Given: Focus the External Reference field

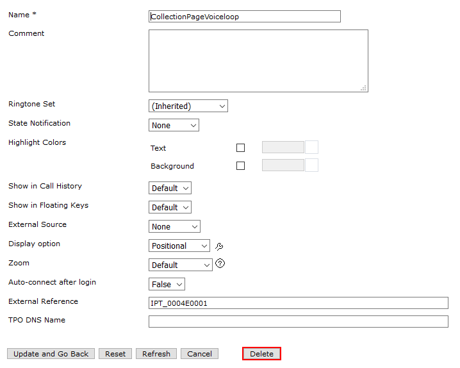Looking at the screenshot, I should click(x=299, y=303).
